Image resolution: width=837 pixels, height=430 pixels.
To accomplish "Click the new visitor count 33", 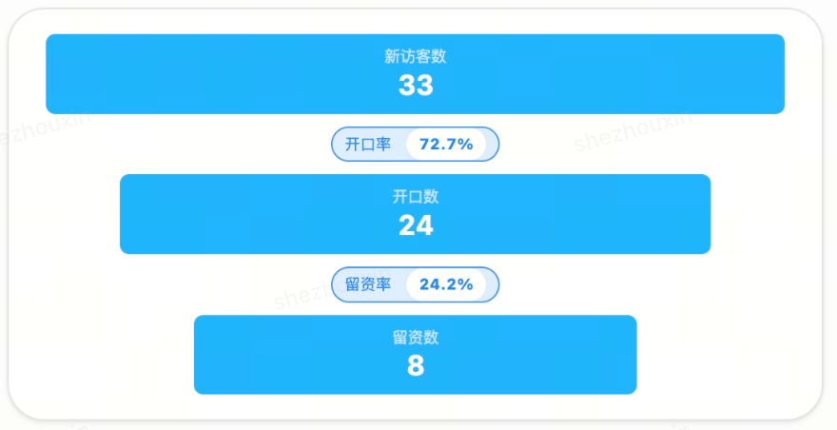I will [x=415, y=86].
